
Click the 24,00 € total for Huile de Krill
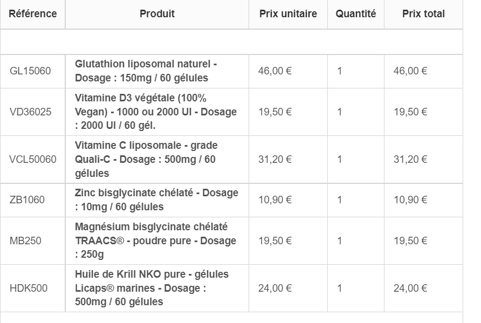(x=410, y=288)
